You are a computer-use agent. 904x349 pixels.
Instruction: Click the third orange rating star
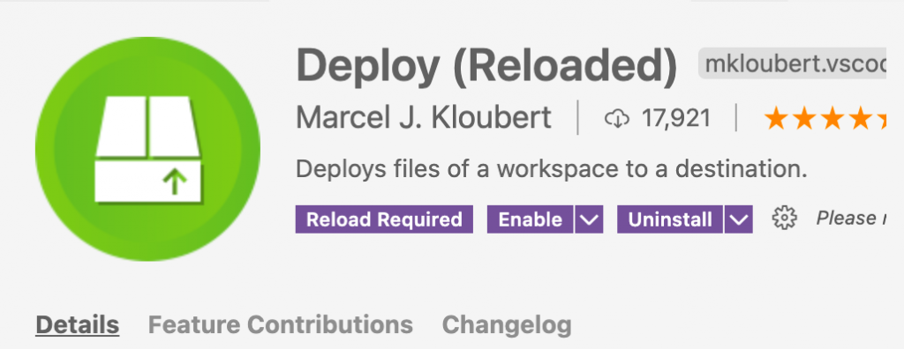[832, 119]
